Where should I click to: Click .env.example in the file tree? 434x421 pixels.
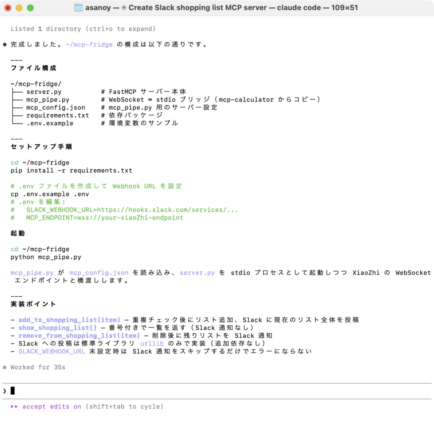50,123
